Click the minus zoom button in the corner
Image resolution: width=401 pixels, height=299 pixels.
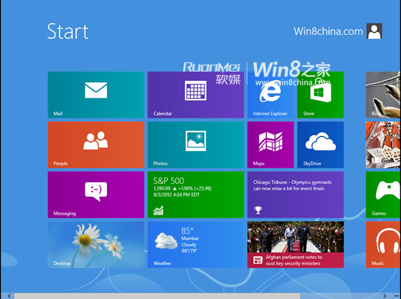pyautogui.click(x=396, y=296)
